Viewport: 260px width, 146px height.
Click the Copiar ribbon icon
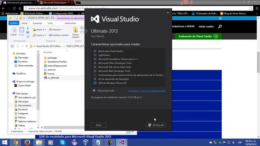[x=13, y=31]
